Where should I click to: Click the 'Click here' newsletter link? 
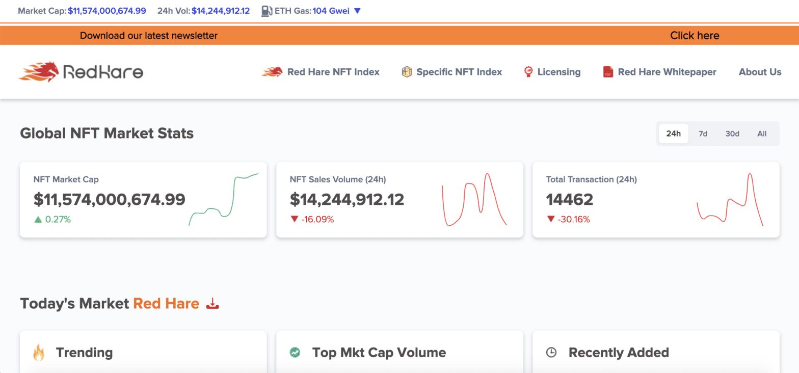click(695, 35)
